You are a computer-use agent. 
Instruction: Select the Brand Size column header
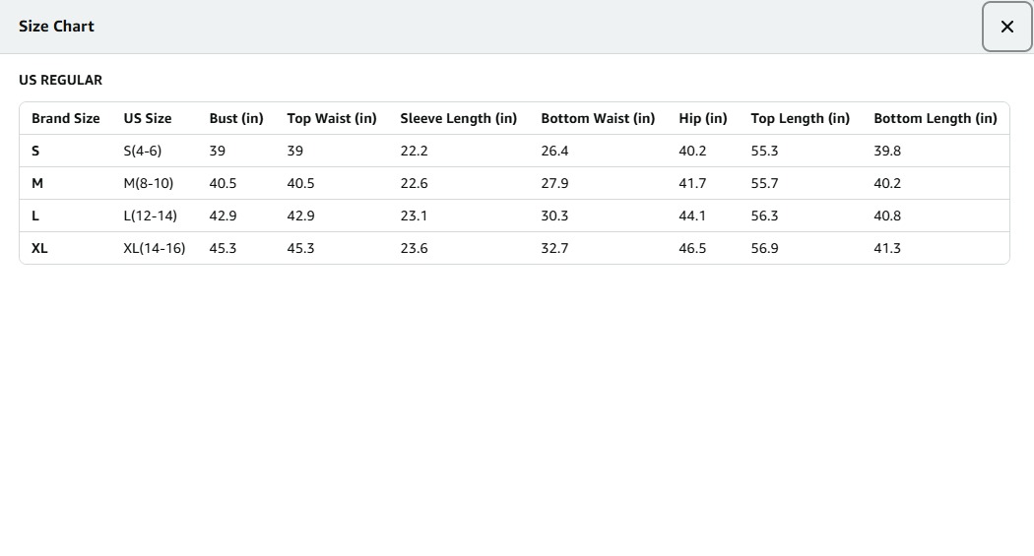[x=65, y=118]
